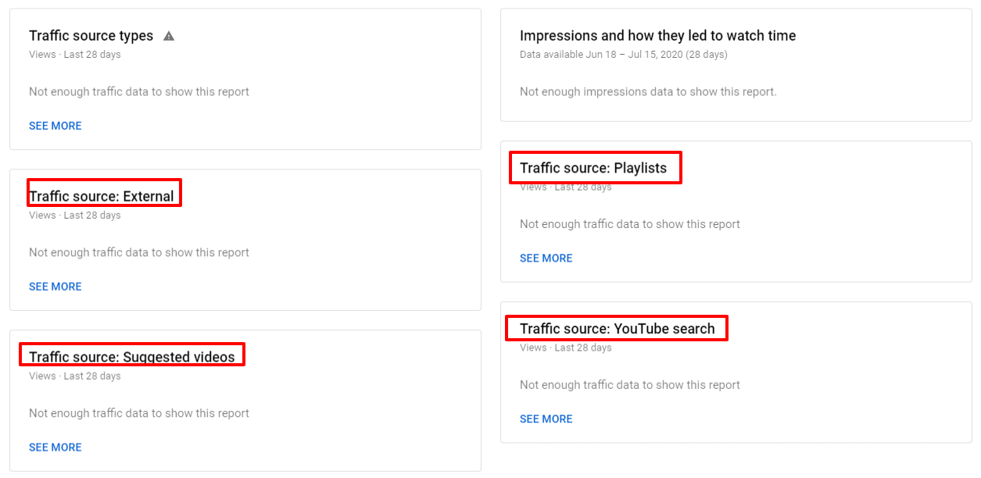The image size is (981, 478).
Task: Click the Traffic source: External heading
Action: coord(102,196)
